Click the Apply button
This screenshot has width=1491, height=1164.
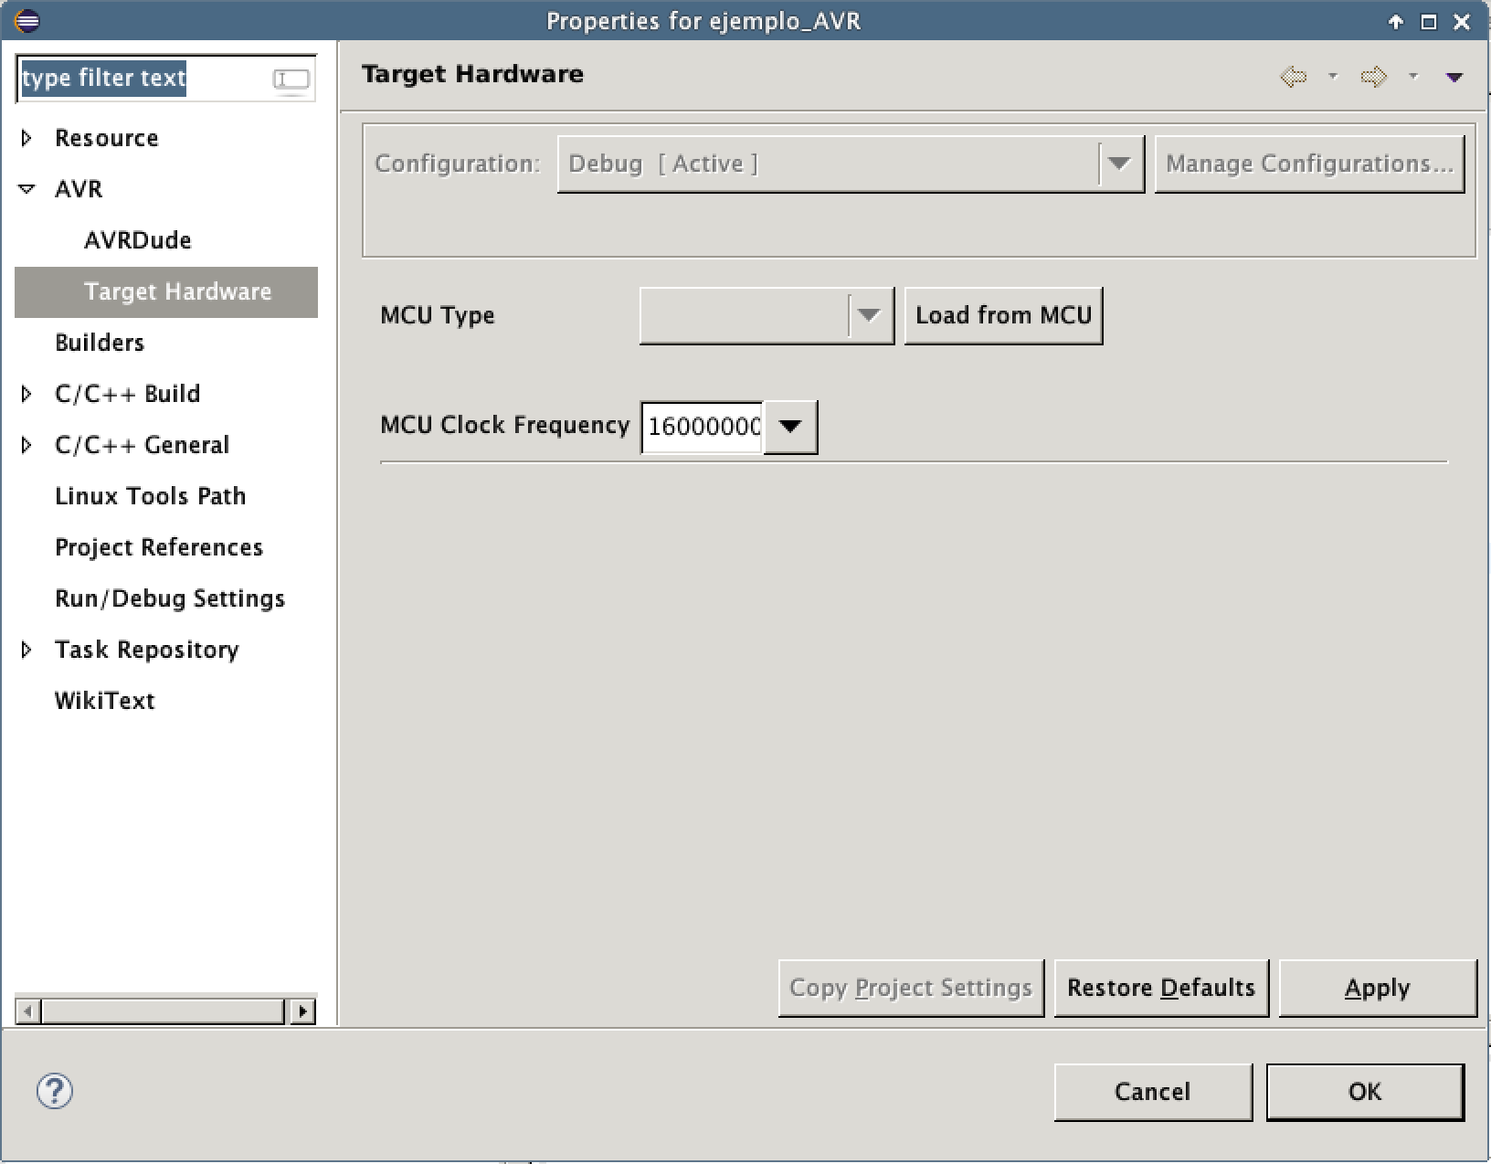1377,988
